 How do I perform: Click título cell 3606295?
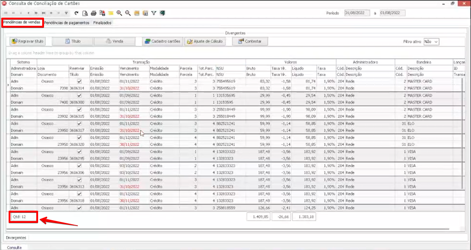[79, 159]
